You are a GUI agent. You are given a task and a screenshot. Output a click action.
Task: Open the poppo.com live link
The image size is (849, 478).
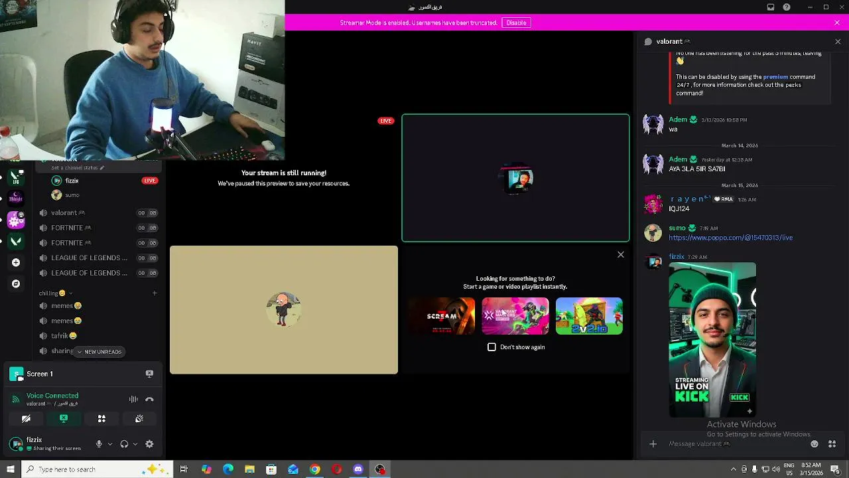click(x=730, y=238)
